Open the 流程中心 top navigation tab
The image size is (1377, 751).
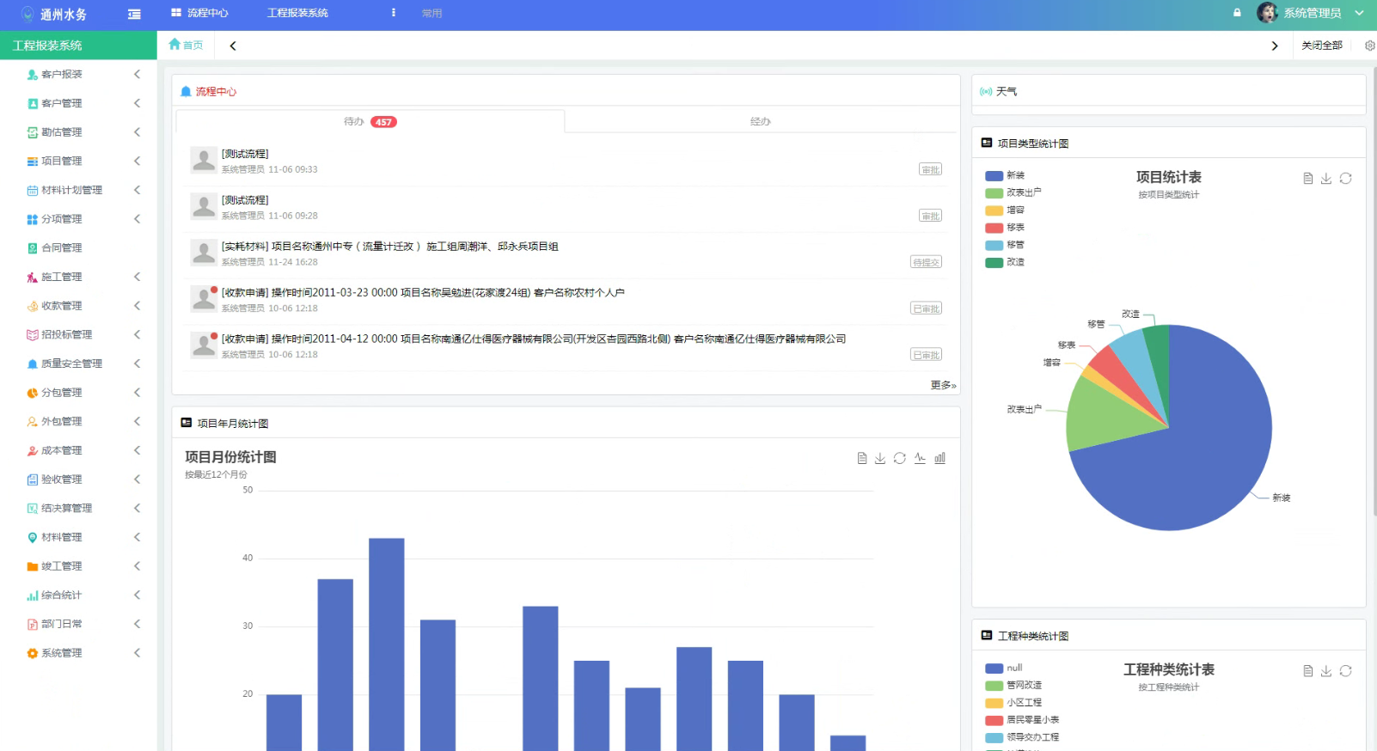click(x=199, y=13)
